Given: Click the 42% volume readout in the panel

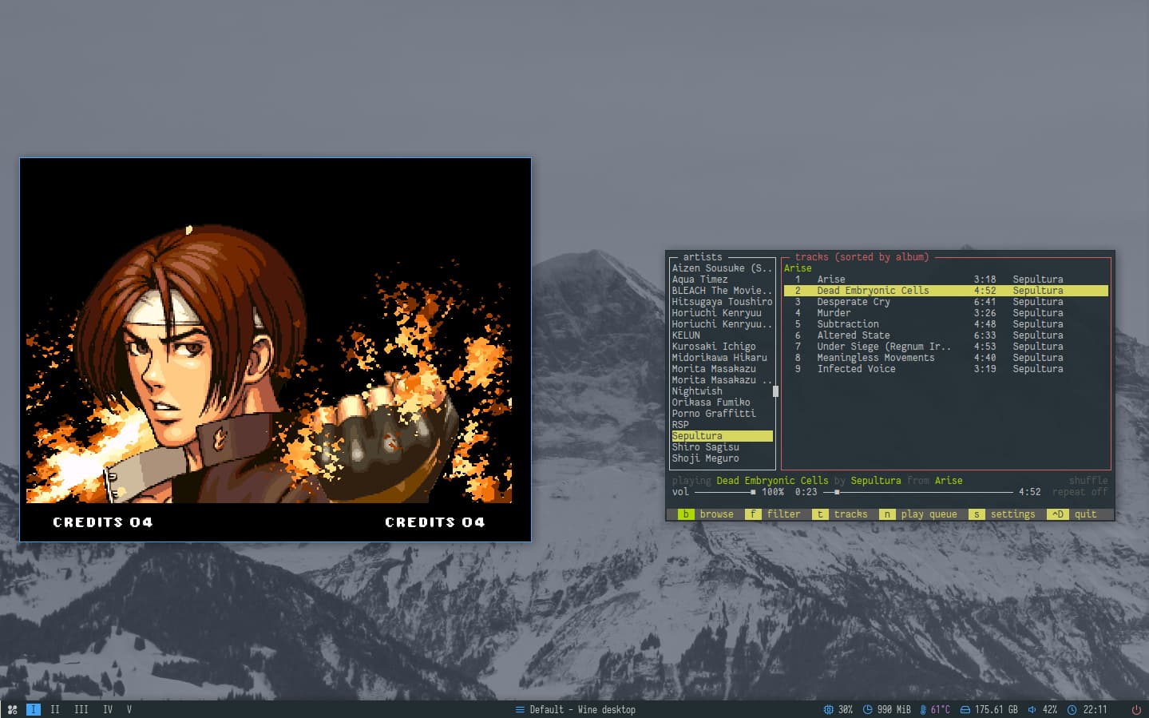Looking at the screenshot, I should (1049, 709).
